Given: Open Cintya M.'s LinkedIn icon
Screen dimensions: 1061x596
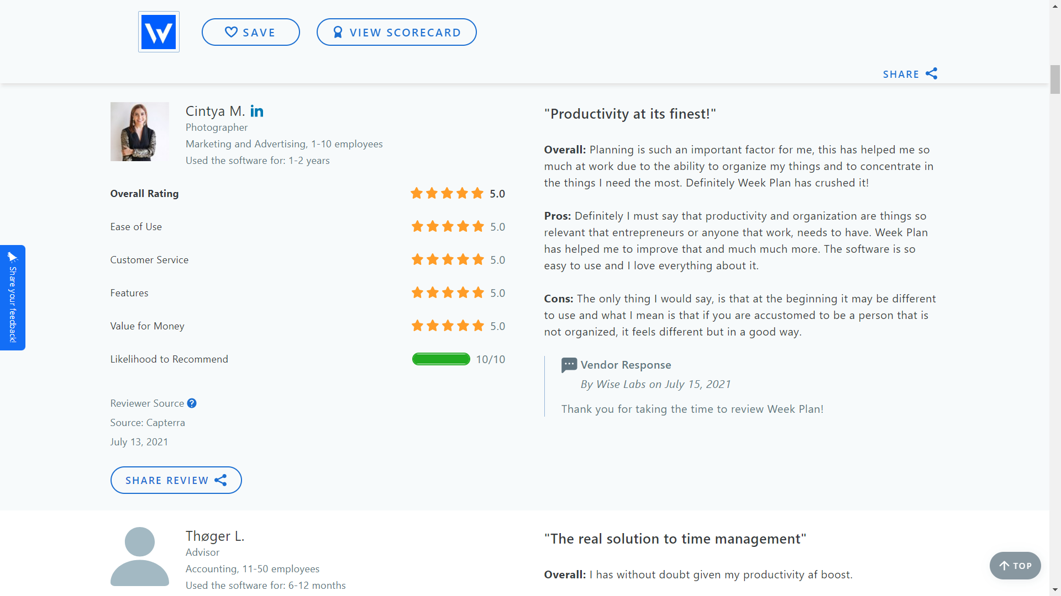Looking at the screenshot, I should [257, 111].
